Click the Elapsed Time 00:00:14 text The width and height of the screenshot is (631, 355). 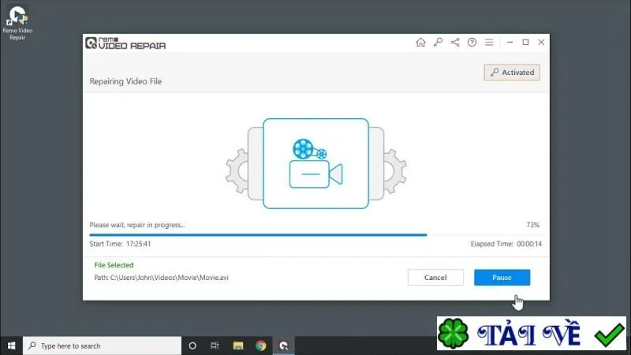(x=506, y=244)
